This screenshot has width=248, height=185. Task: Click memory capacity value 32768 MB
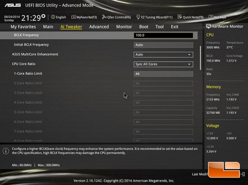(x=213, y=113)
